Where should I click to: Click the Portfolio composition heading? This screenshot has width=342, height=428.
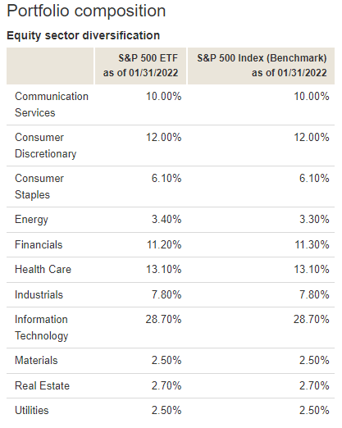pyautogui.click(x=86, y=11)
